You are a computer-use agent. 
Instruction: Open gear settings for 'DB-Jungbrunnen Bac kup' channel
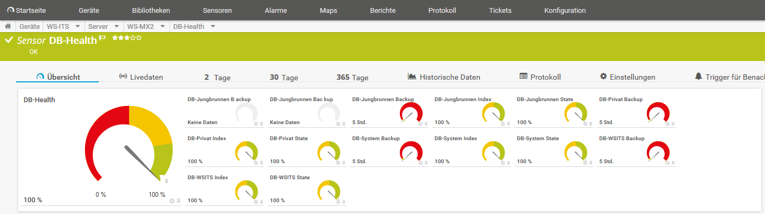pyautogui.click(x=338, y=124)
